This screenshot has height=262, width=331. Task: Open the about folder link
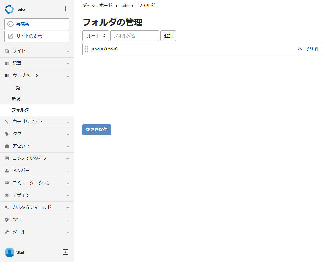tap(98, 49)
